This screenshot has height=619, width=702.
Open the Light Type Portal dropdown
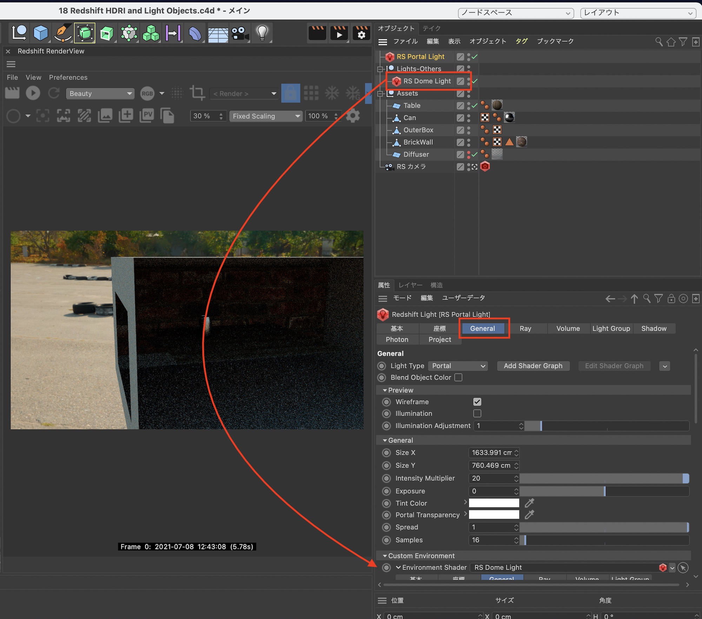458,366
